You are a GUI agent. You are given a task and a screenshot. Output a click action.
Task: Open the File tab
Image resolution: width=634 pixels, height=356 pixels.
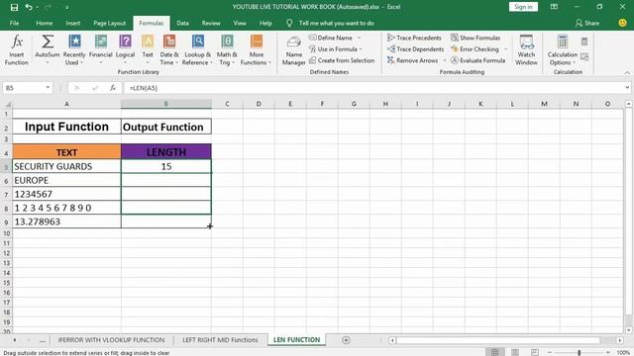tap(14, 23)
